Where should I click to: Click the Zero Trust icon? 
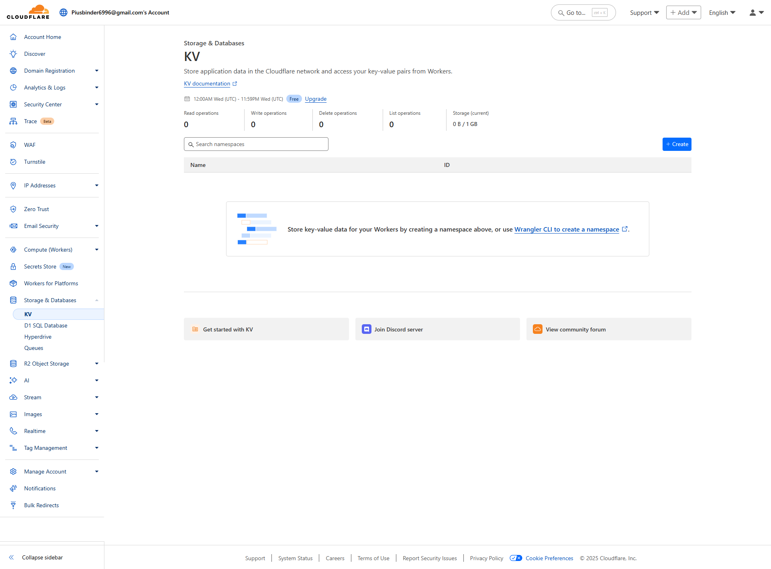tap(13, 209)
